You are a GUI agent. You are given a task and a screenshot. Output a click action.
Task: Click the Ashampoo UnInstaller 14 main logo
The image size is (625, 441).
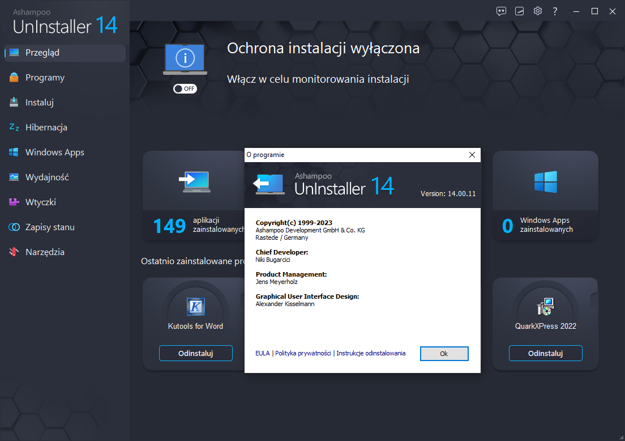[65, 22]
